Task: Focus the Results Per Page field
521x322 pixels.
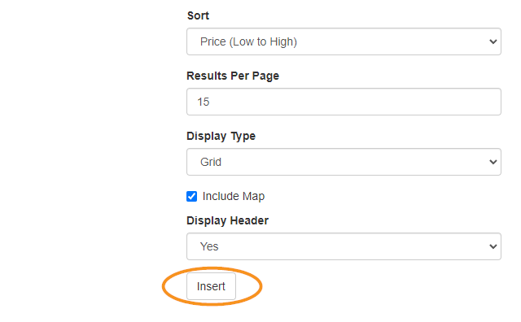Action: 344,102
